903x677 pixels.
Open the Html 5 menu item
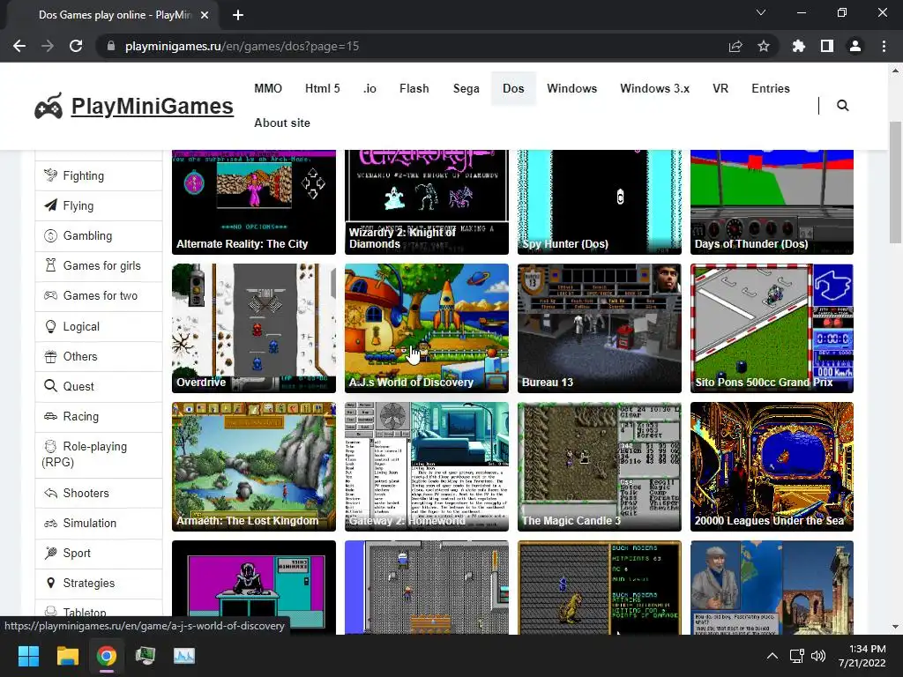[x=323, y=88]
